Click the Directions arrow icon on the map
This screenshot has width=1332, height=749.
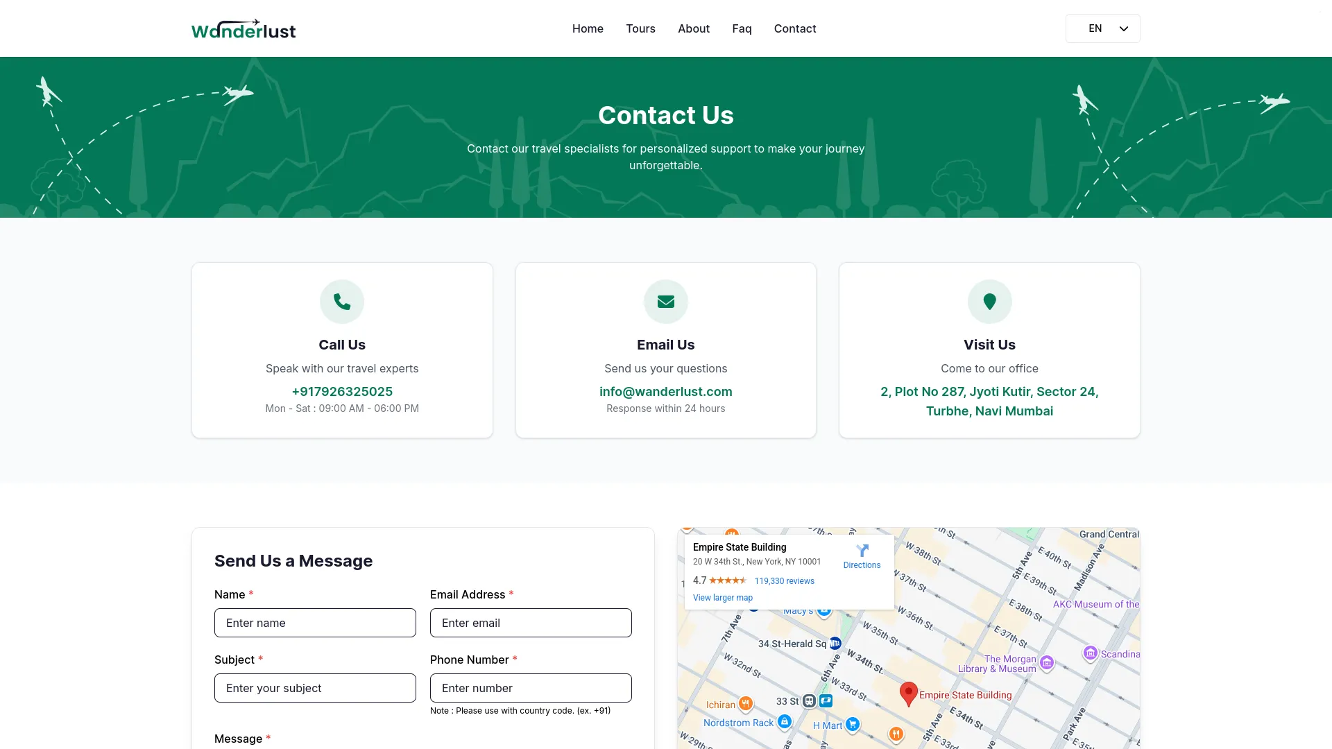[x=862, y=551]
